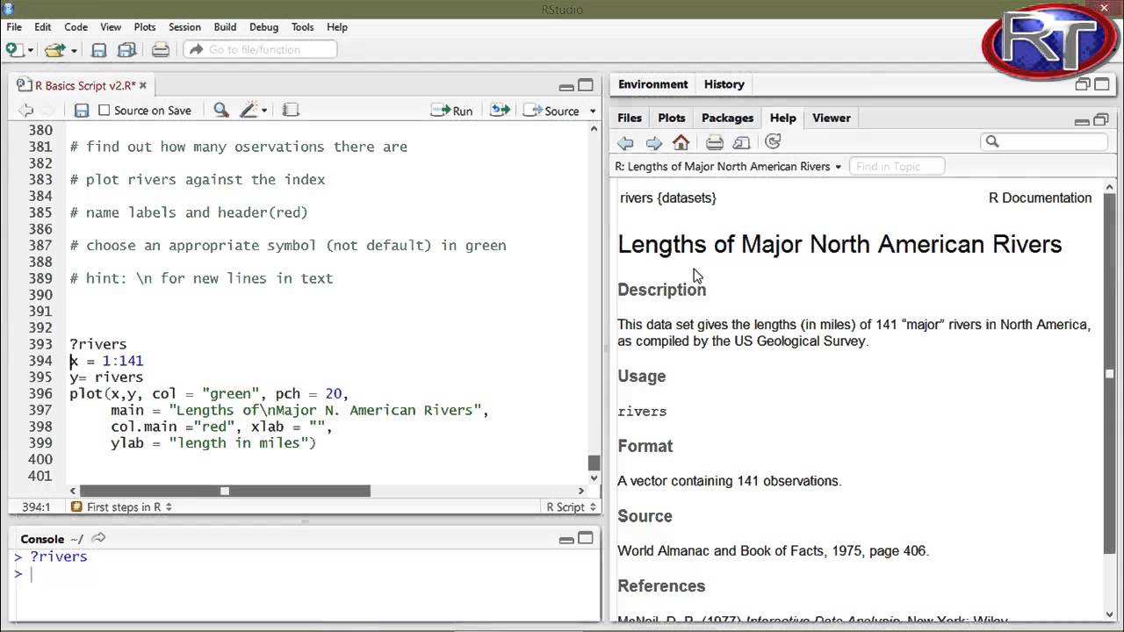The height and width of the screenshot is (632, 1124).
Task: Print the current file from main toolbar
Action: click(161, 50)
